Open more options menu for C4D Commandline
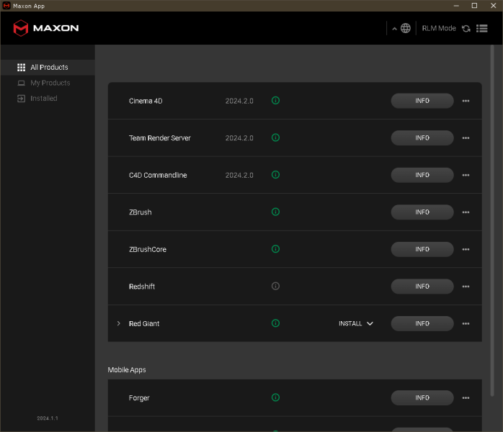503x432 pixels. [x=466, y=175]
